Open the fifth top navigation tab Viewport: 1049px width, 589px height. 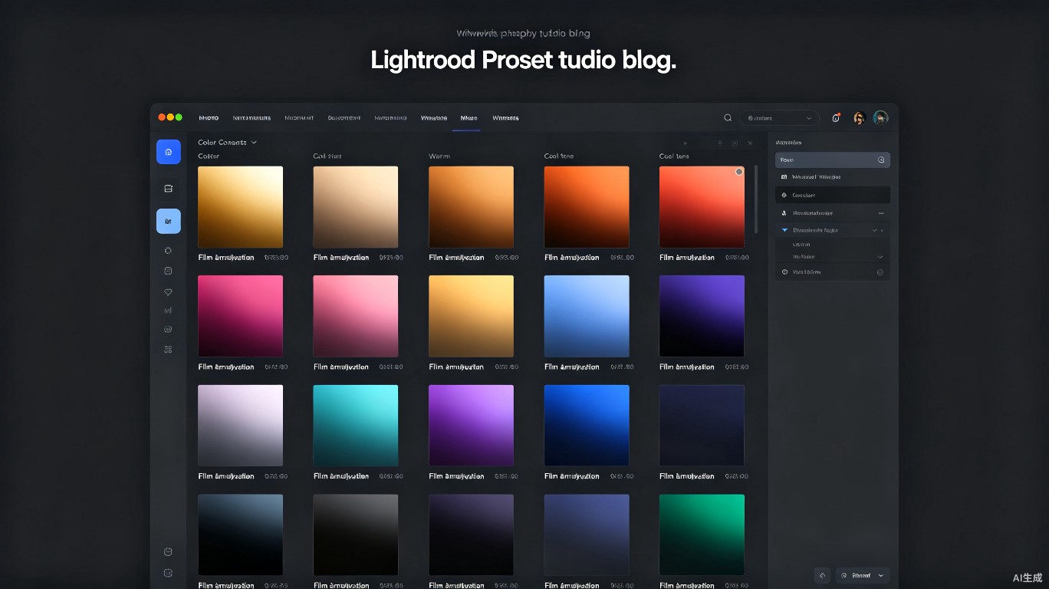point(390,118)
